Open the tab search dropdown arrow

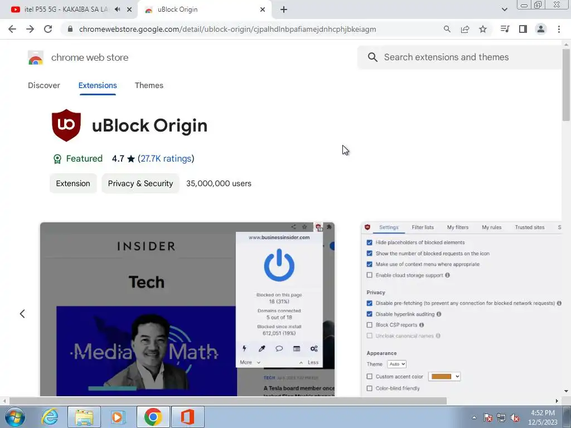(504, 9)
